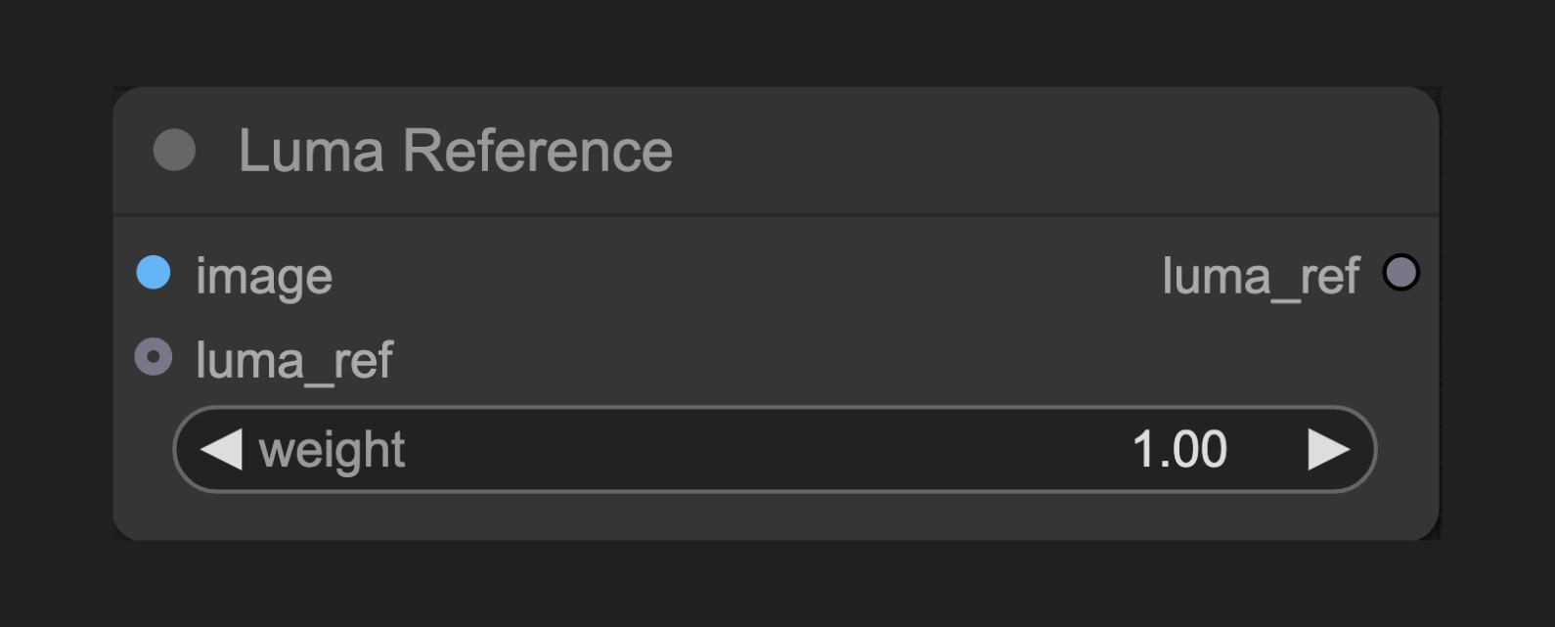Click the empty canvas below the node
The image size is (1555, 627).
pyautogui.click(x=777, y=585)
